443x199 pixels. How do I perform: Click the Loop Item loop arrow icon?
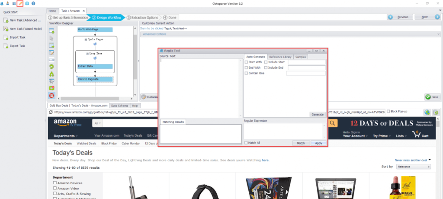coord(95,58)
